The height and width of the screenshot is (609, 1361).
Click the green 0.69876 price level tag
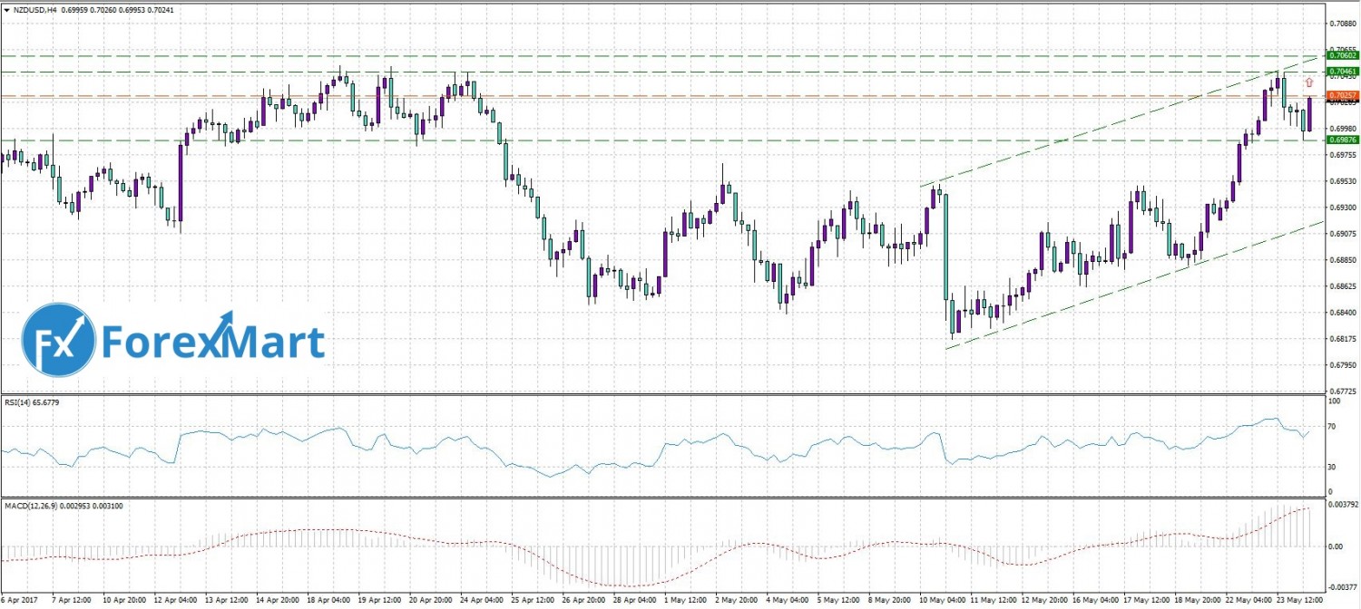point(1342,140)
